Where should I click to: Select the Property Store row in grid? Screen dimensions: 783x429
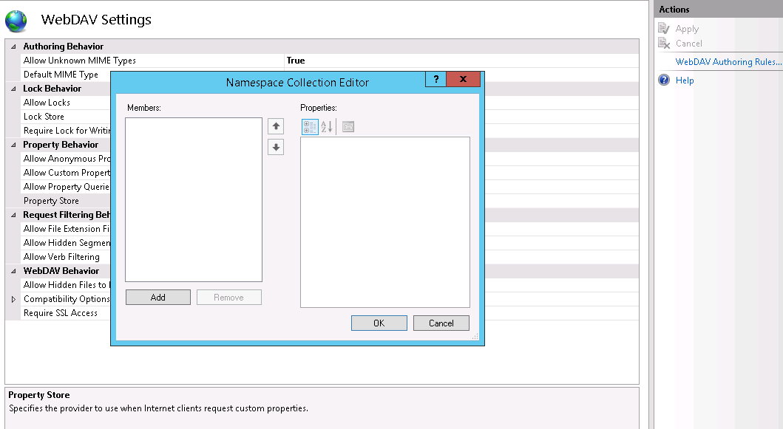point(65,201)
